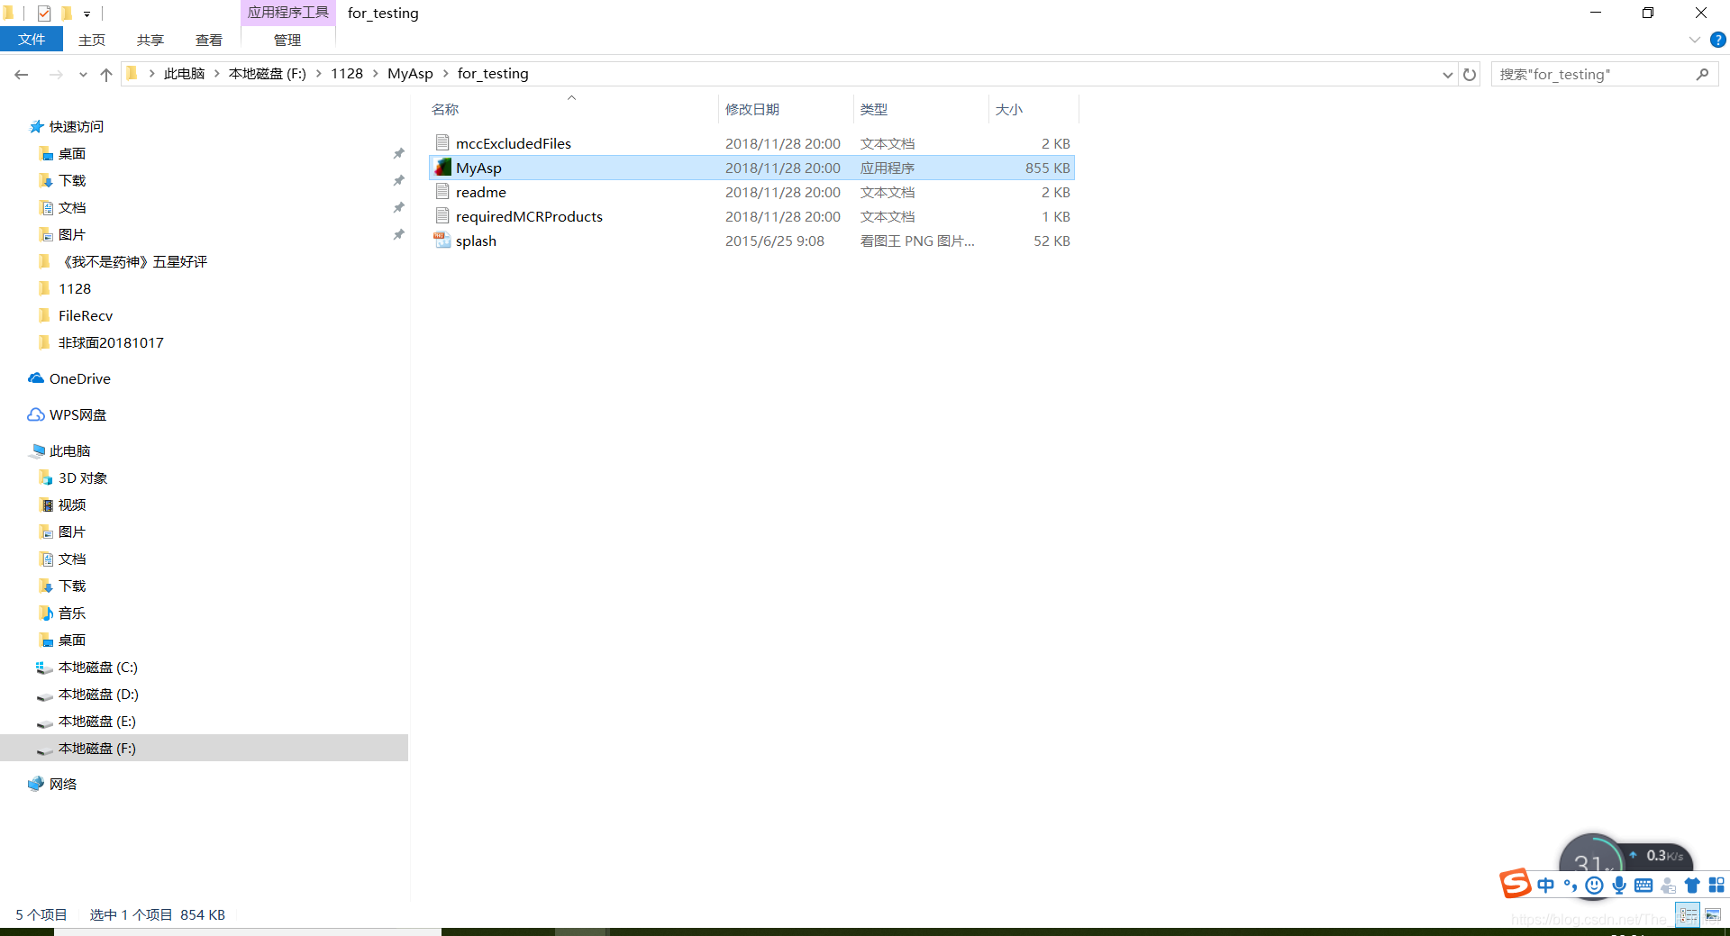This screenshot has width=1730, height=936.
Task: Switch to the 查看 ribbon tab
Action: [208, 40]
